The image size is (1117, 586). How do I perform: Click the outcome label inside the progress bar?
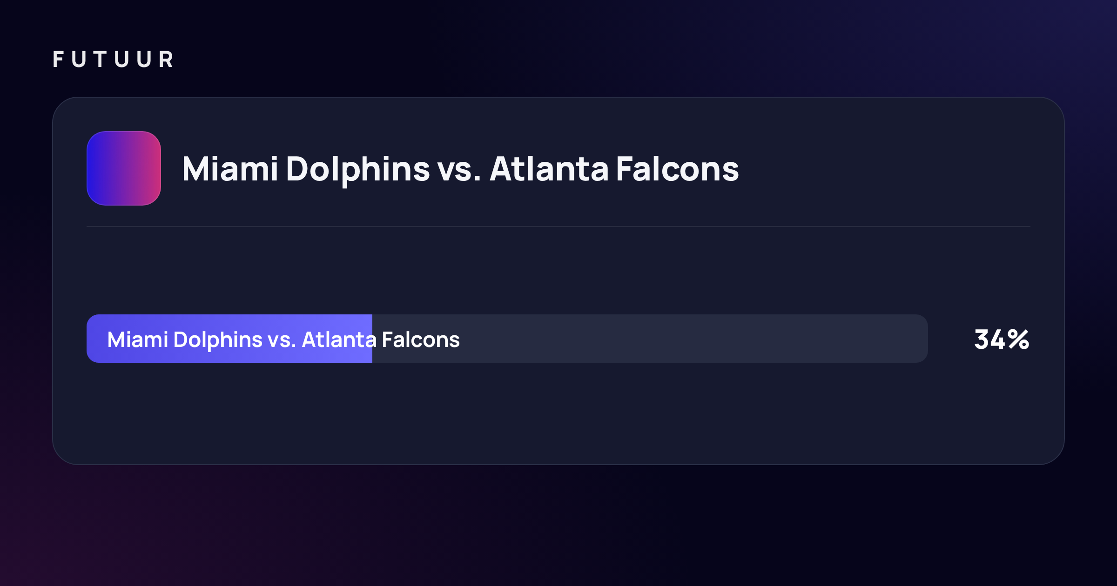point(283,340)
